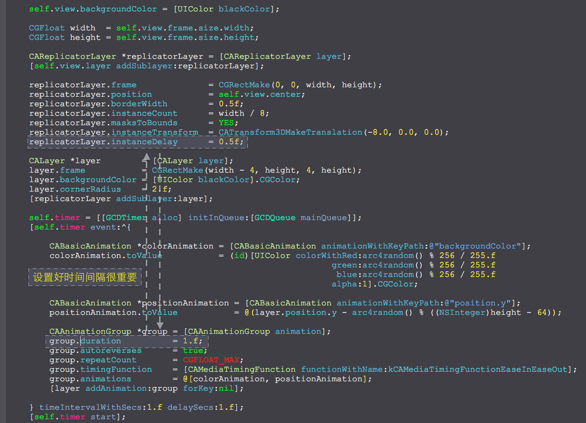Click the *positionAnimation variable declaration

183,303
